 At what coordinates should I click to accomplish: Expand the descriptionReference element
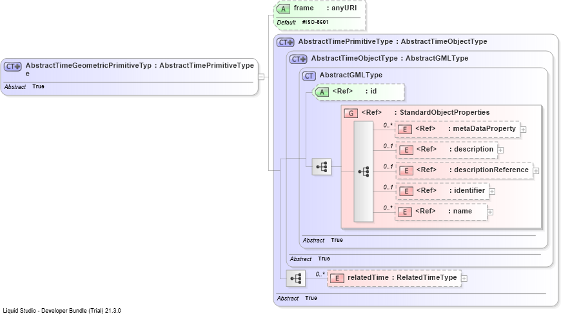536,171
